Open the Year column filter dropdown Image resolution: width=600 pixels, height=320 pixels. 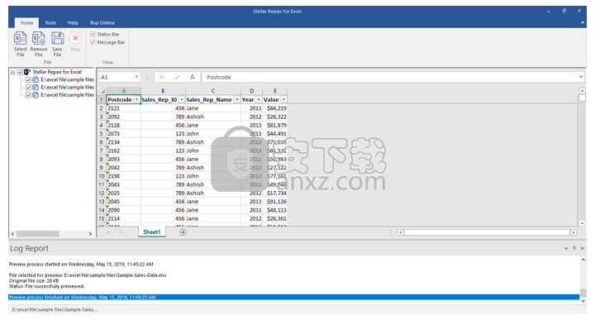coord(259,99)
